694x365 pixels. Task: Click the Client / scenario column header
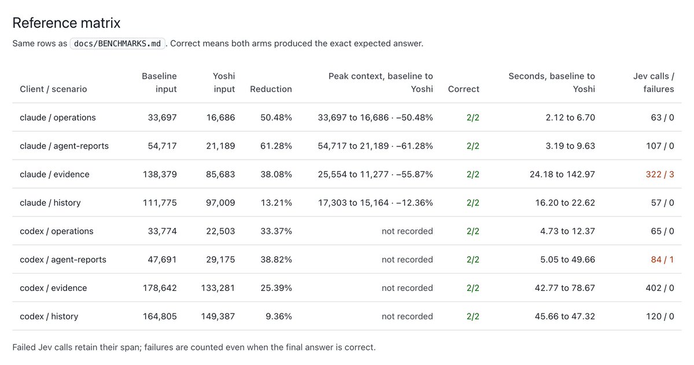click(x=53, y=89)
